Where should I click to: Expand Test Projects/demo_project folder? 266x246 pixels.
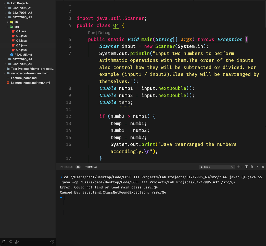[4, 69]
